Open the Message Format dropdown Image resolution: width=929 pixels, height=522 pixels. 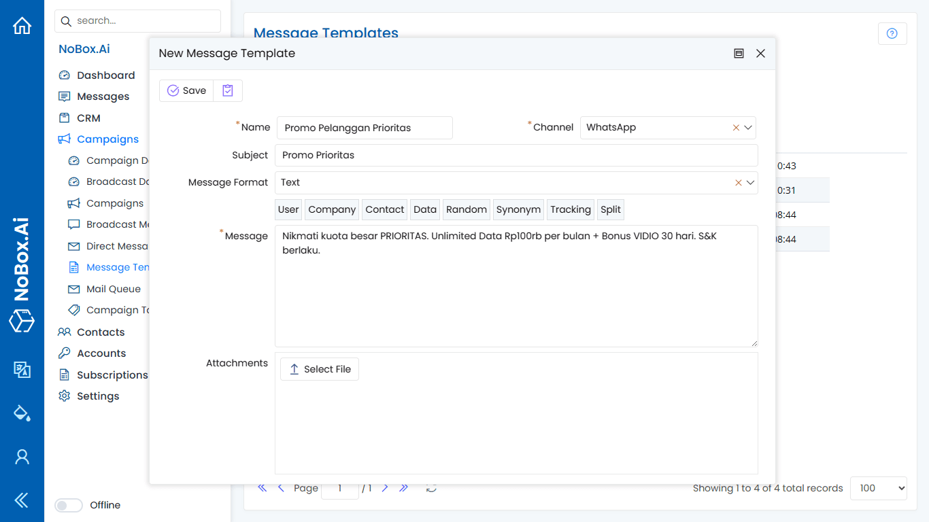(x=748, y=182)
